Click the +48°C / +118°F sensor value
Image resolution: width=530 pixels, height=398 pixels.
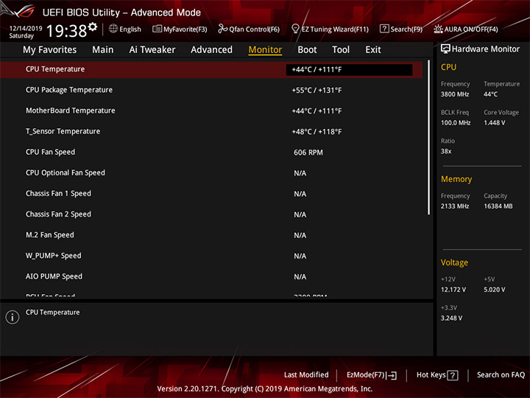point(317,132)
